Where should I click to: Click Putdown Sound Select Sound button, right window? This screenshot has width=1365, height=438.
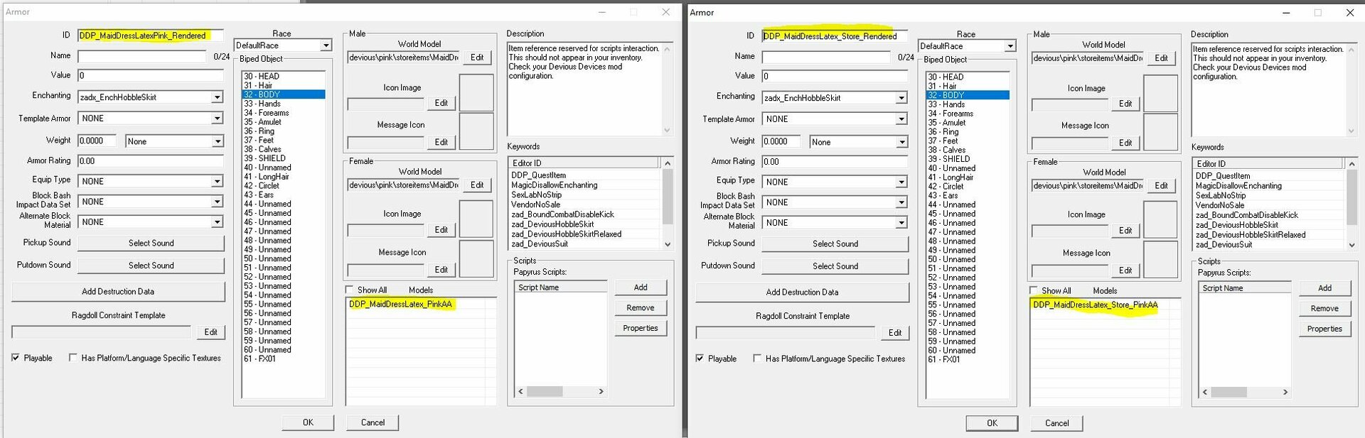(835, 266)
